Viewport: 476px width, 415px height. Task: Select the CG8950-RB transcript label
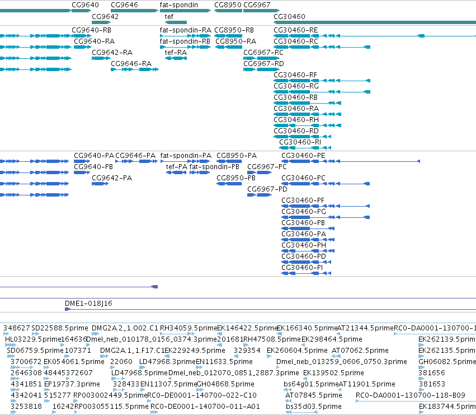pyautogui.click(x=234, y=30)
